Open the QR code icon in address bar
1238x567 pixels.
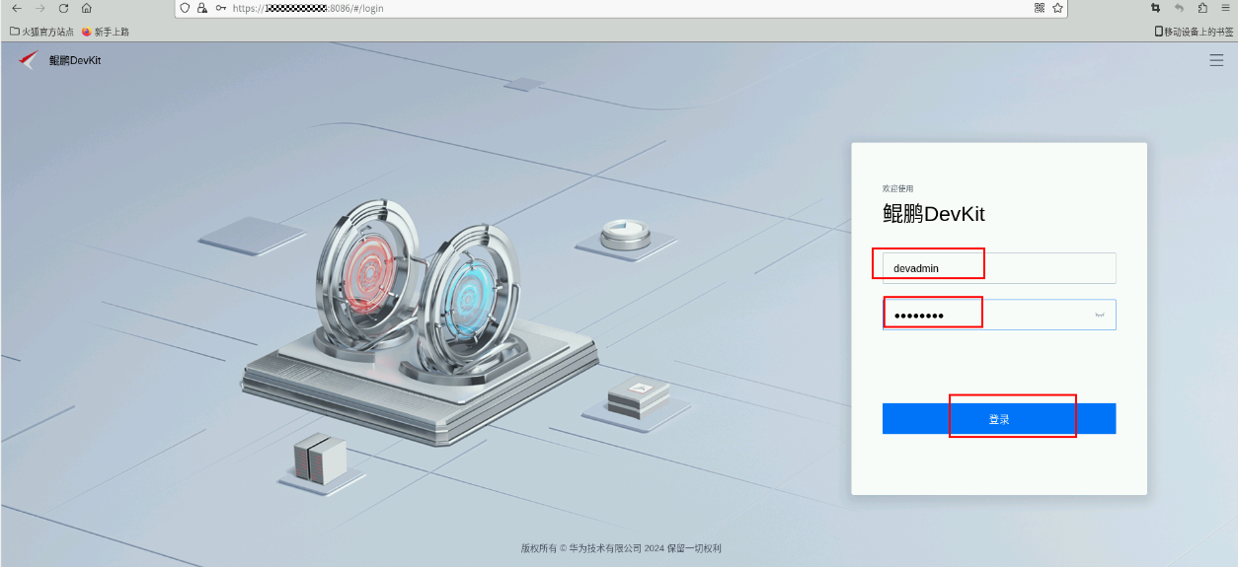click(x=1040, y=8)
